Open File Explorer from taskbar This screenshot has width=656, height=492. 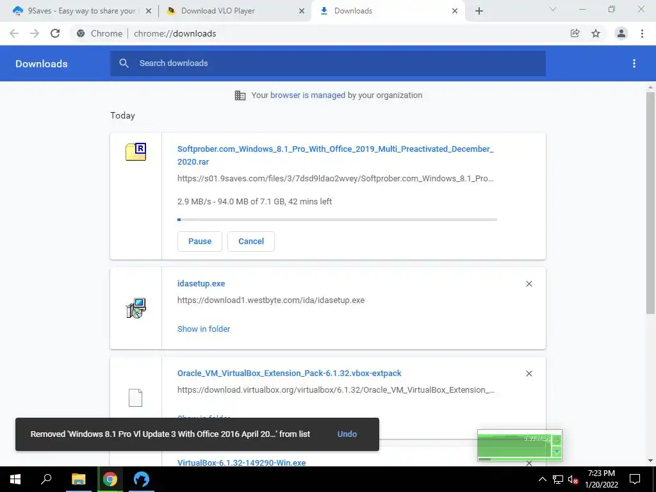click(x=78, y=479)
